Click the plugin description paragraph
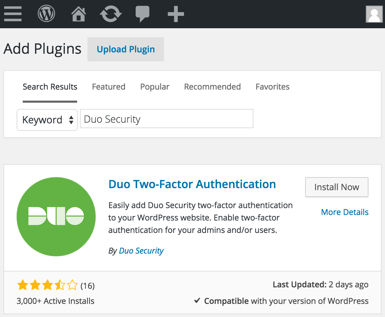This screenshot has width=385, height=317. click(x=201, y=217)
